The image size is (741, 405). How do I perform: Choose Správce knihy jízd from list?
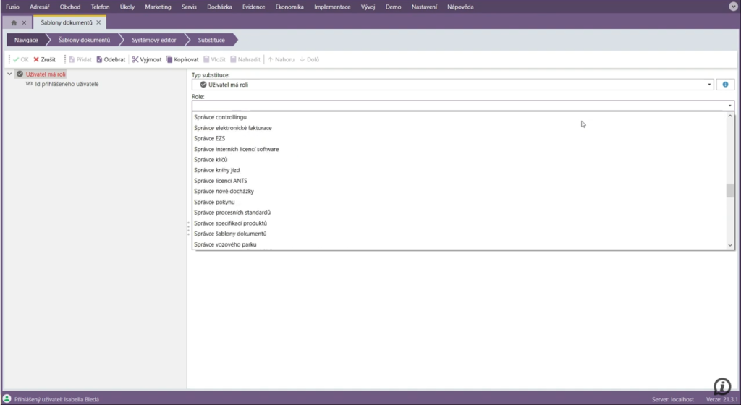[x=217, y=170]
